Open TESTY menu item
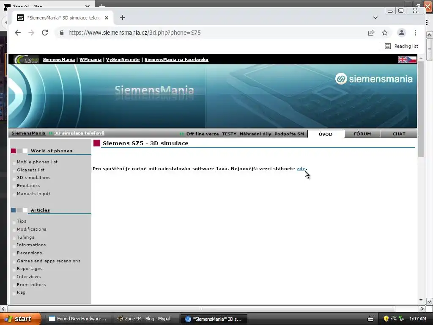 tap(229, 134)
